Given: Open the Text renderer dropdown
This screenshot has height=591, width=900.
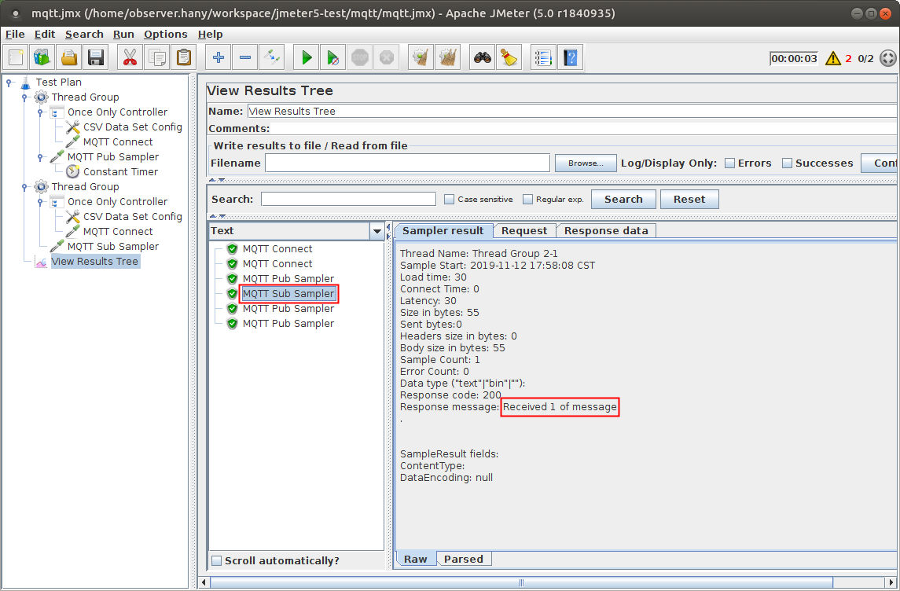Looking at the screenshot, I should point(377,231).
